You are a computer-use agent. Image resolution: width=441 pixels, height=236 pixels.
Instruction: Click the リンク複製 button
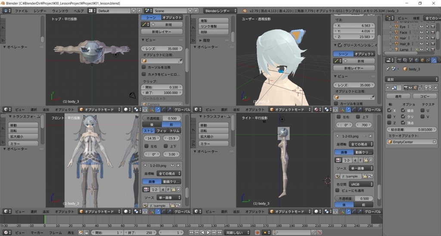click(214, 26)
